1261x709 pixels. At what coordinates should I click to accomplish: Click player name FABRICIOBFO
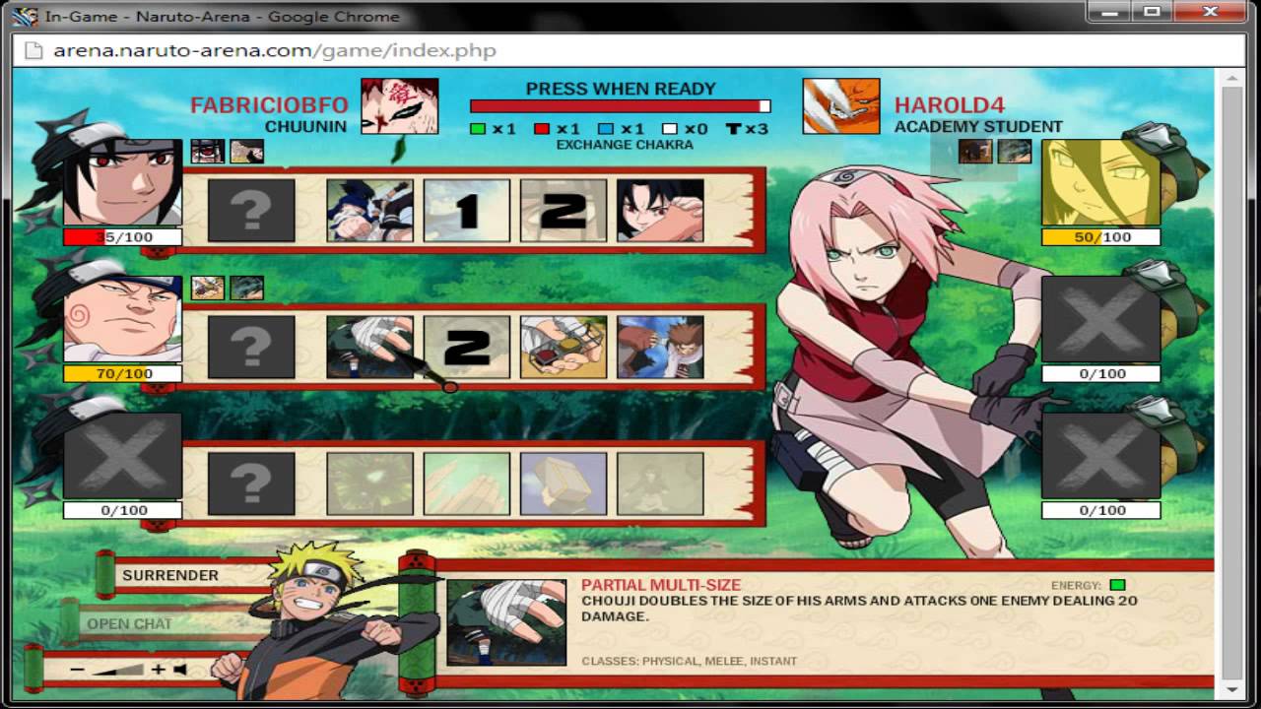[269, 105]
